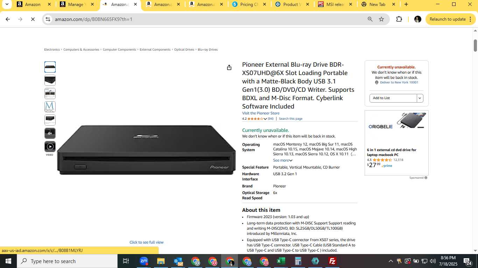Open the tab search chevron at top left
The image size is (478, 268).
coord(7,5)
